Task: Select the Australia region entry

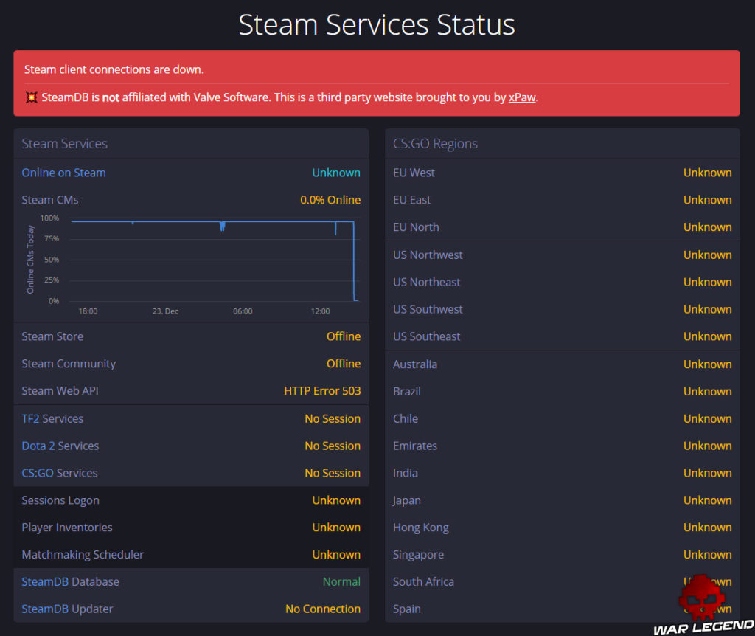Action: coord(414,364)
